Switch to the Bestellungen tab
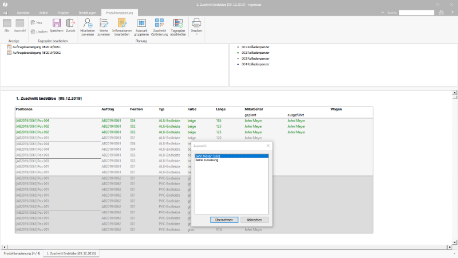Screen dimensions: 458x258 tap(88, 13)
